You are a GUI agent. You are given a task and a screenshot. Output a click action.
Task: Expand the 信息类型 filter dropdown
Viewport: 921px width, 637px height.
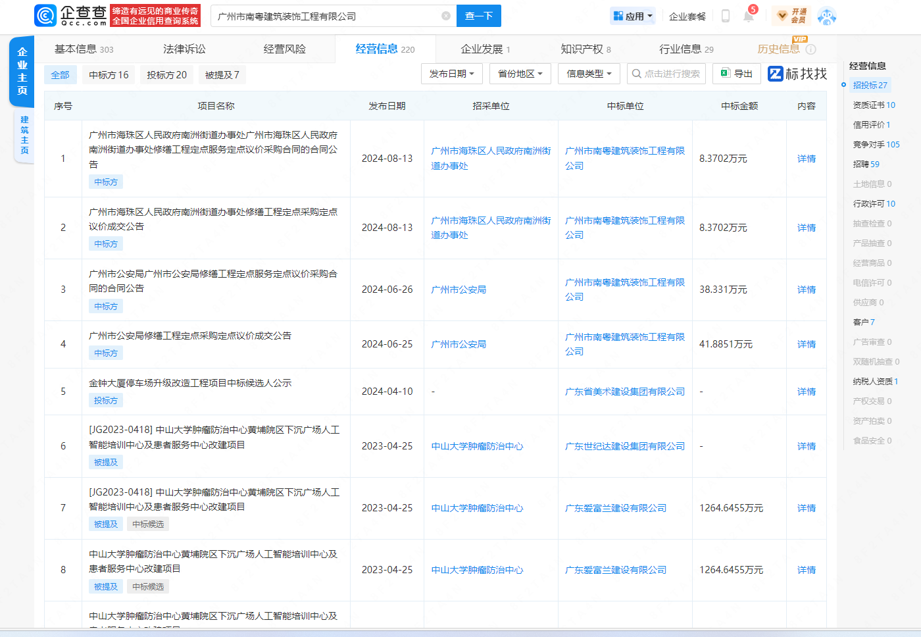(589, 74)
